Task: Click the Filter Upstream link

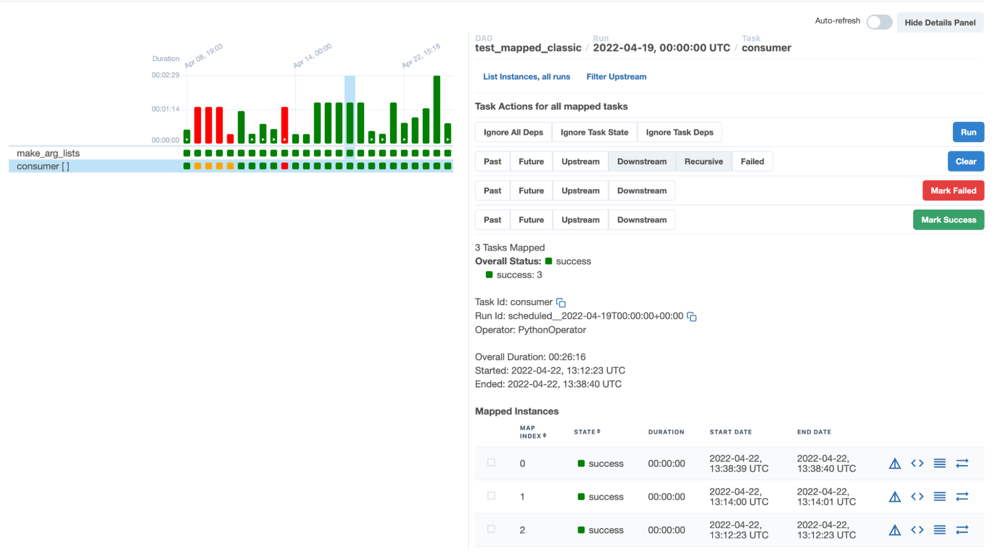Action: pyautogui.click(x=616, y=77)
